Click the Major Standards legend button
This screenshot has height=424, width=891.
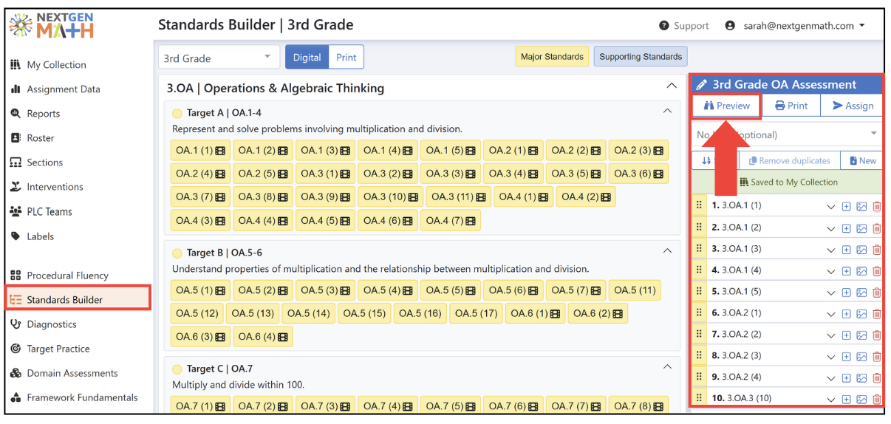coord(552,57)
